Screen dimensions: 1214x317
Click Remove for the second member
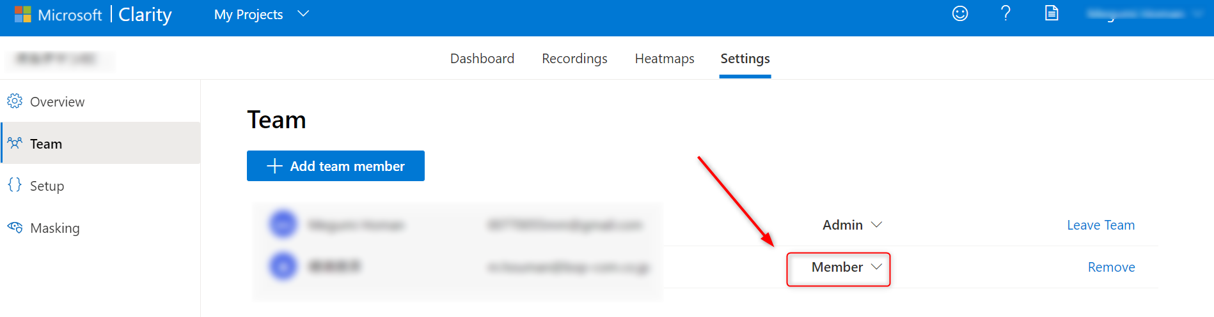pos(1111,267)
